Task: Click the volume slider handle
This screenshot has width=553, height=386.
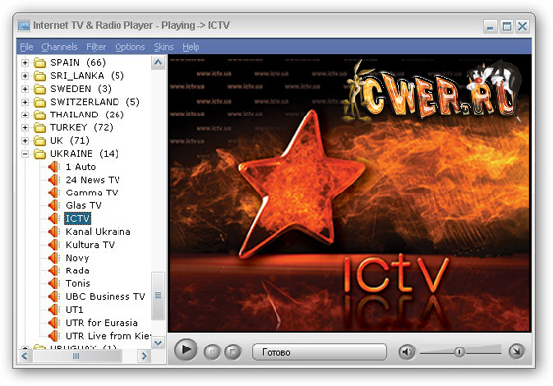Action: click(459, 351)
